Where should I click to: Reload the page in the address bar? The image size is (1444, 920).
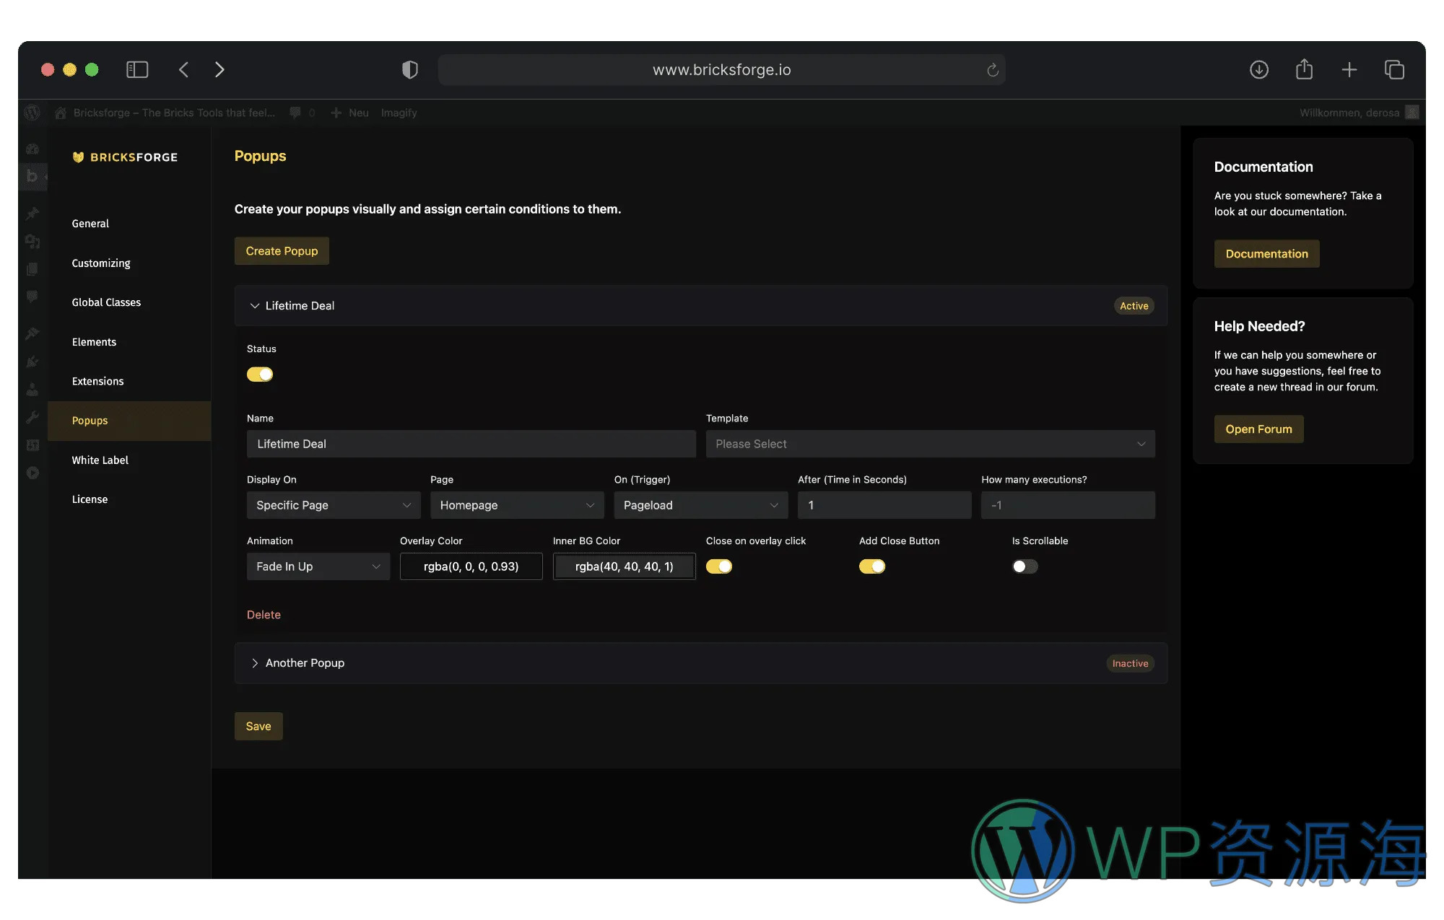(x=993, y=69)
